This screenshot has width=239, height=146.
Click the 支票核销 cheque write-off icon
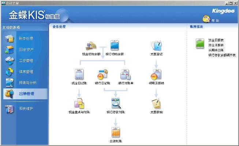156,104
